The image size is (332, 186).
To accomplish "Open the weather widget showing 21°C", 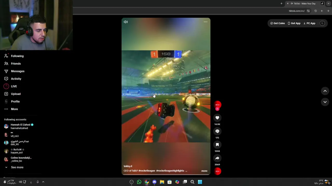I will pyautogui.click(x=321, y=182).
